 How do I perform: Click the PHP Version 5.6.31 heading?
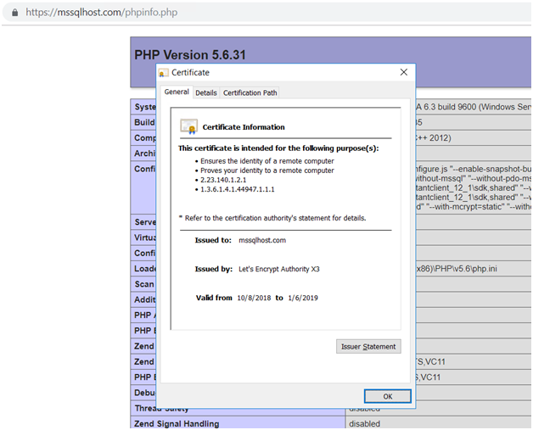coord(190,55)
